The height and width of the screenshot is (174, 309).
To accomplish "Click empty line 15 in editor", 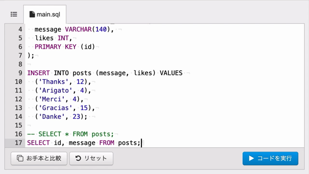I will pyautogui.click(x=165, y=125).
